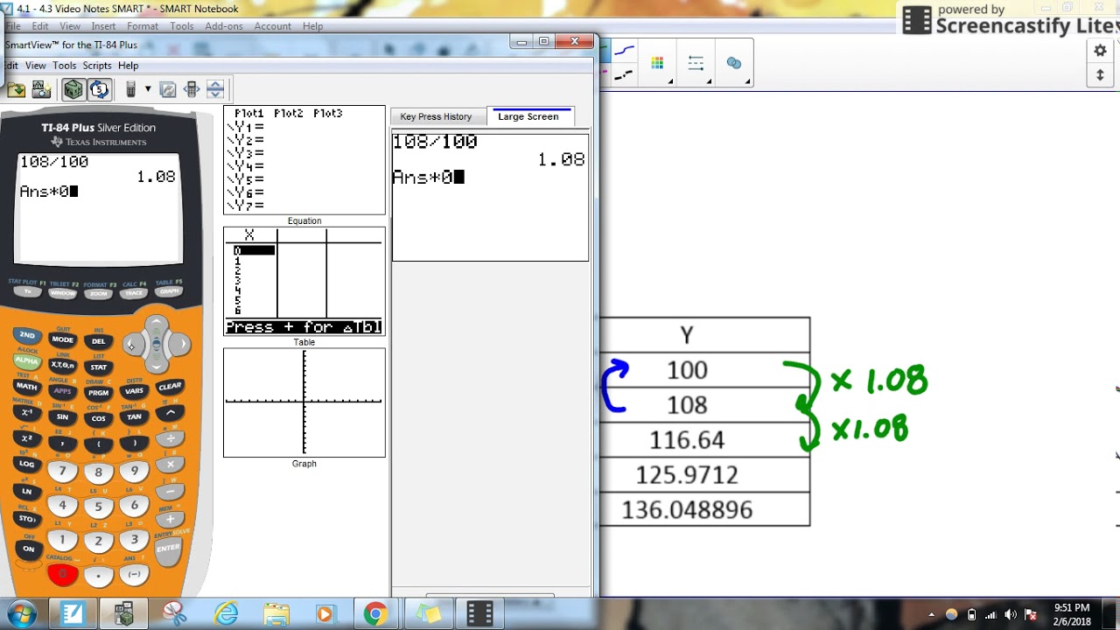The image size is (1120, 630).
Task: Click the SIN calculator key
Action: tap(62, 416)
